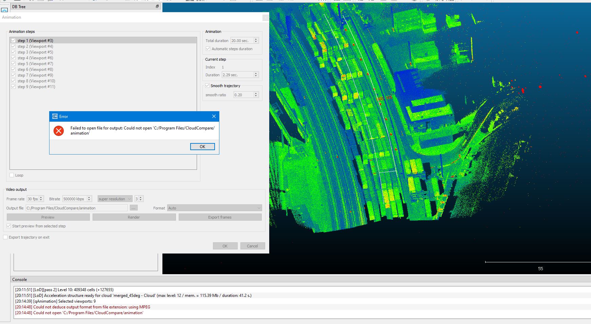Click the Export frames button

[220, 217]
